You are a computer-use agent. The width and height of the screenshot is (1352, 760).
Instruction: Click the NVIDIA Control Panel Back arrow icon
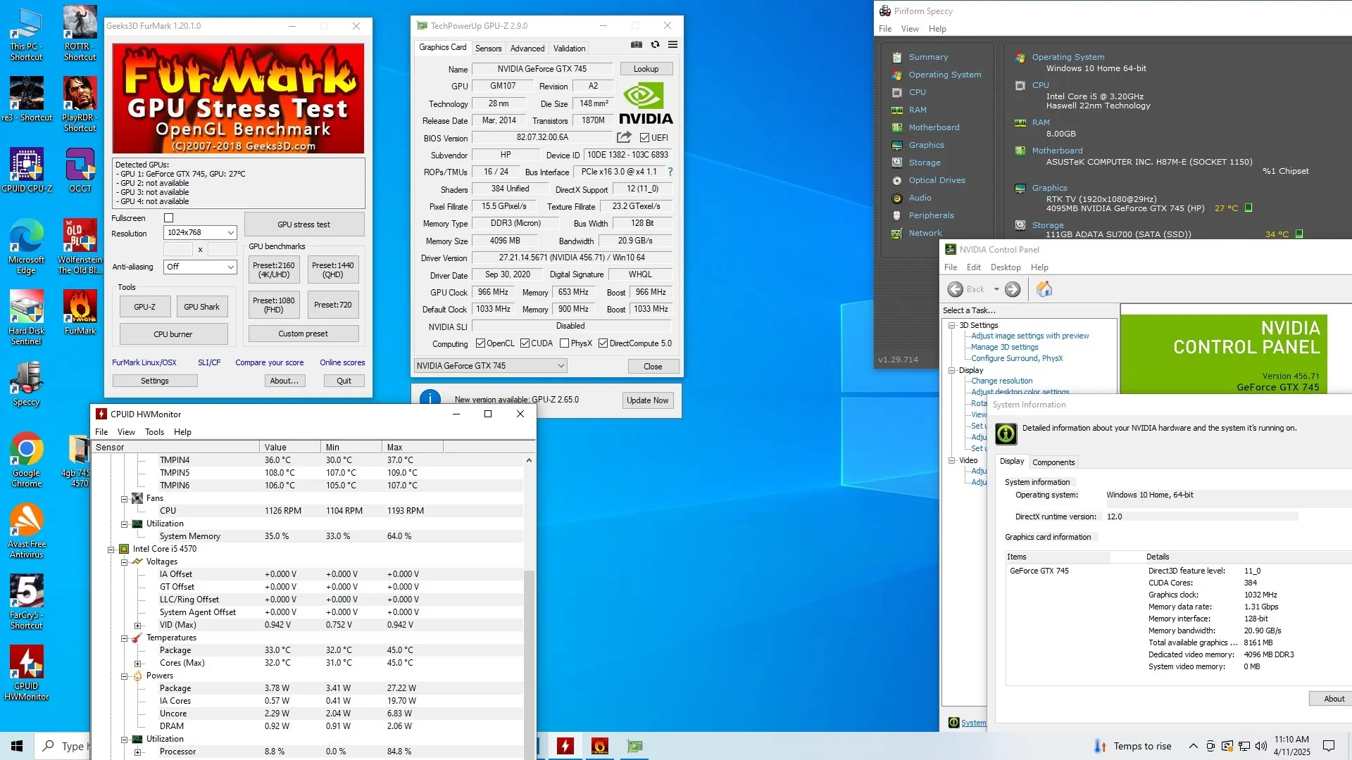[x=956, y=289]
